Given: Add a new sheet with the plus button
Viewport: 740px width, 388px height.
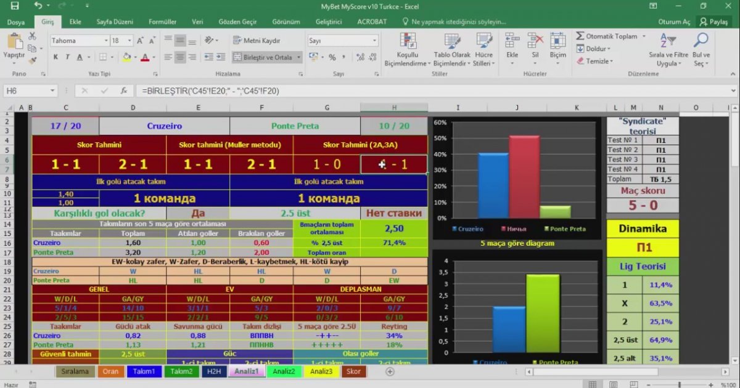Looking at the screenshot, I should tap(390, 371).
